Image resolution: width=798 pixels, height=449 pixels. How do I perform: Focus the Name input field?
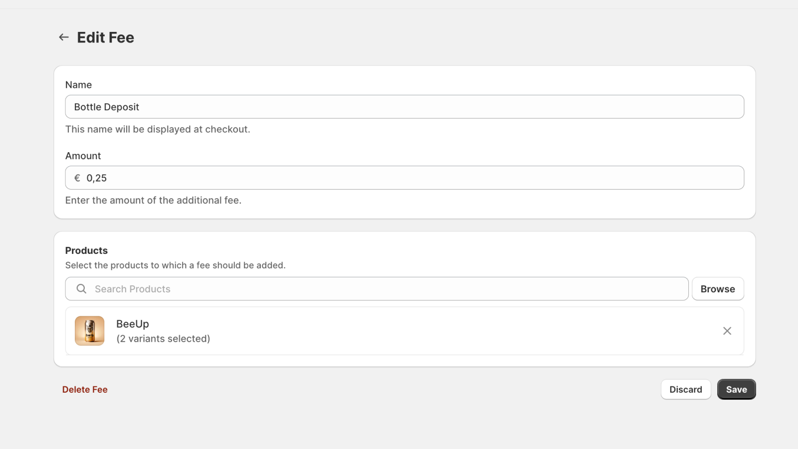[x=349, y=106]
